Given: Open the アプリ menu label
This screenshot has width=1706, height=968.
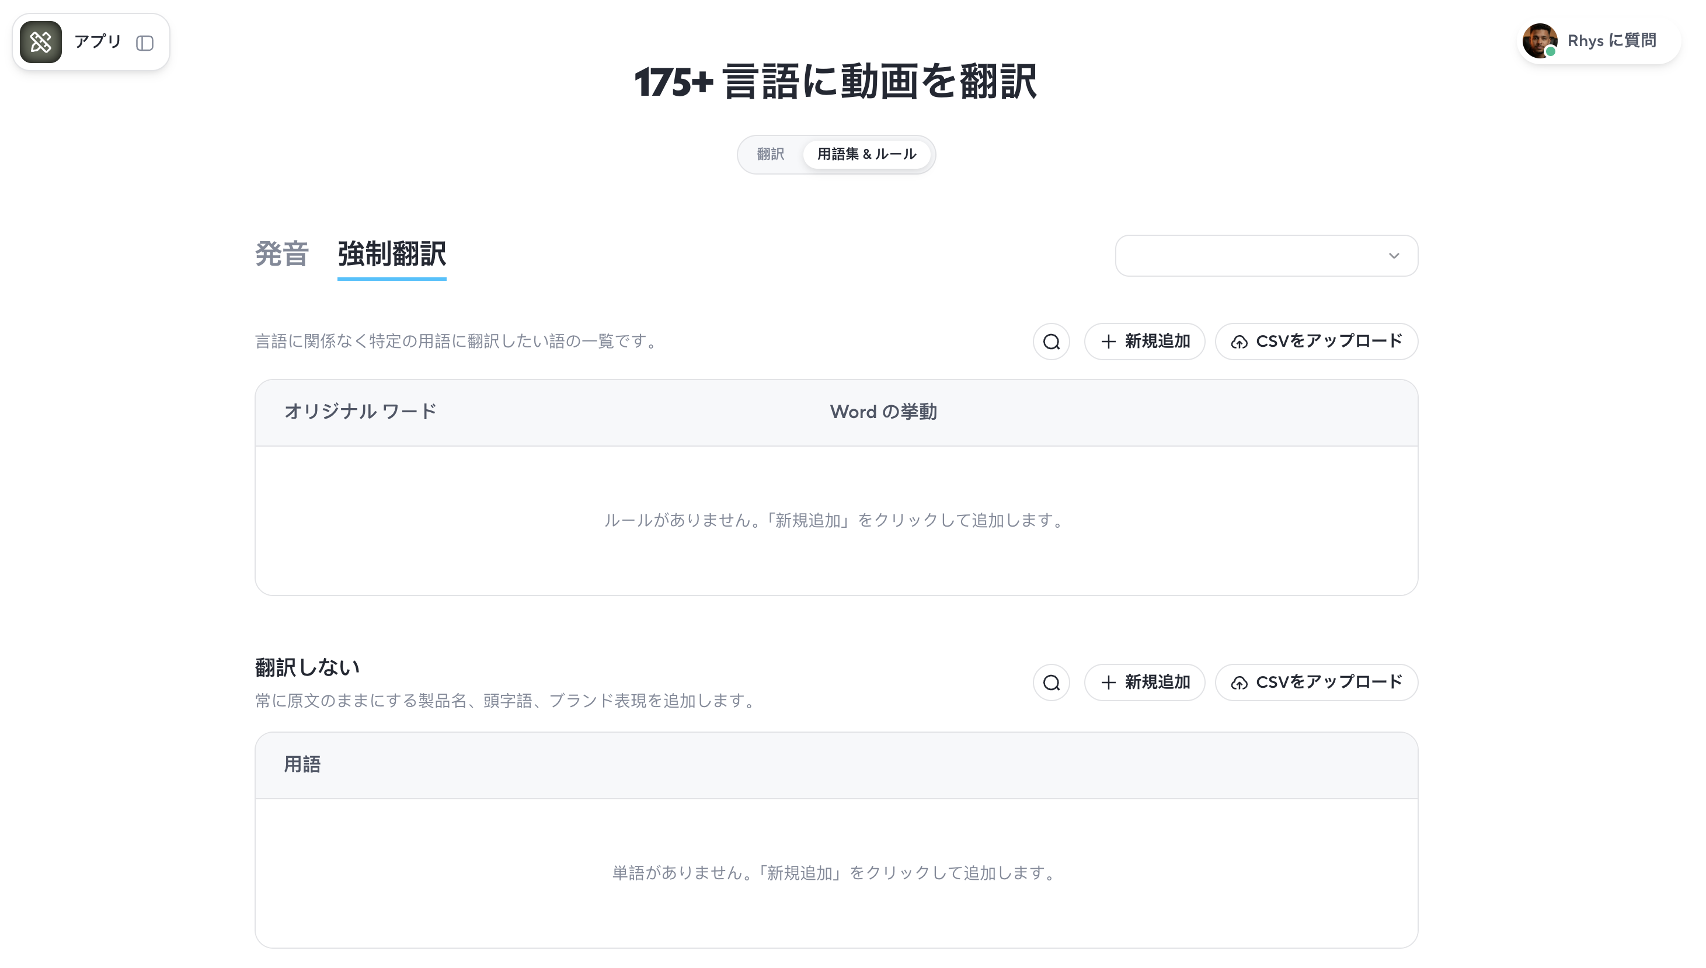Looking at the screenshot, I should pos(98,41).
